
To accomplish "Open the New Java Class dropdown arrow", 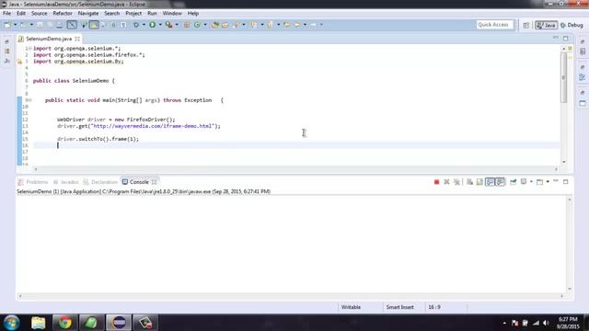I will pos(205,25).
